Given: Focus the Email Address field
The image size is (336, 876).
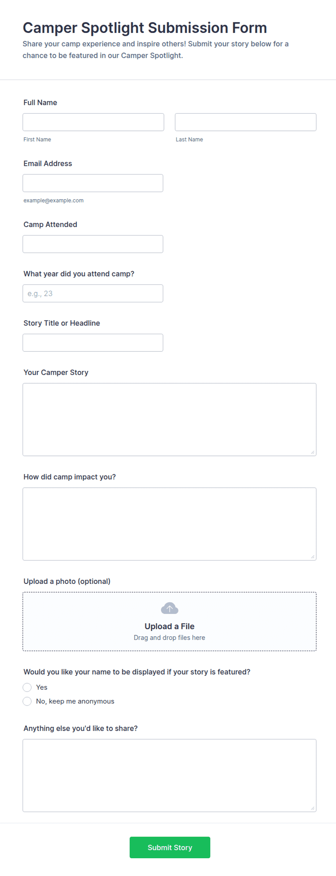Looking at the screenshot, I should click(x=93, y=183).
